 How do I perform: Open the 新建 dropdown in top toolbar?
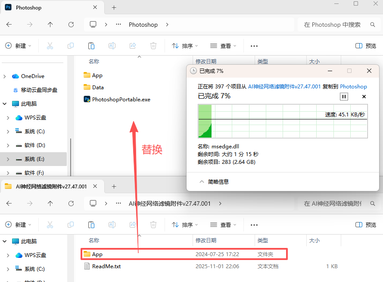[x=18, y=46]
